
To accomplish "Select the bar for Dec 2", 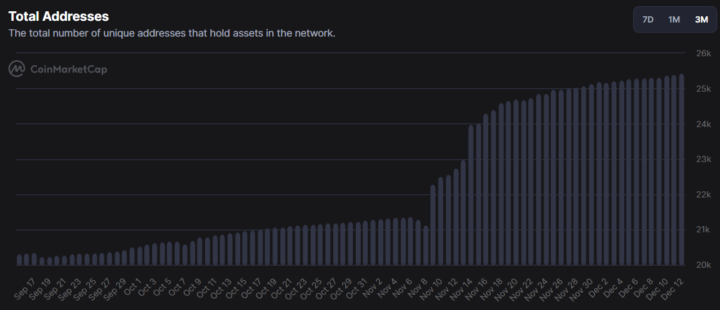I will [x=606, y=174].
